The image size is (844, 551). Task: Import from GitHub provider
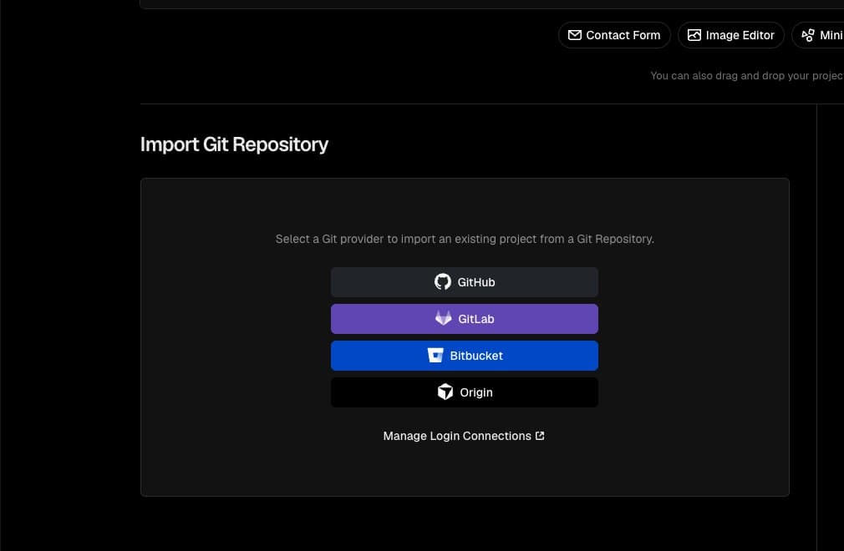pyautogui.click(x=464, y=282)
